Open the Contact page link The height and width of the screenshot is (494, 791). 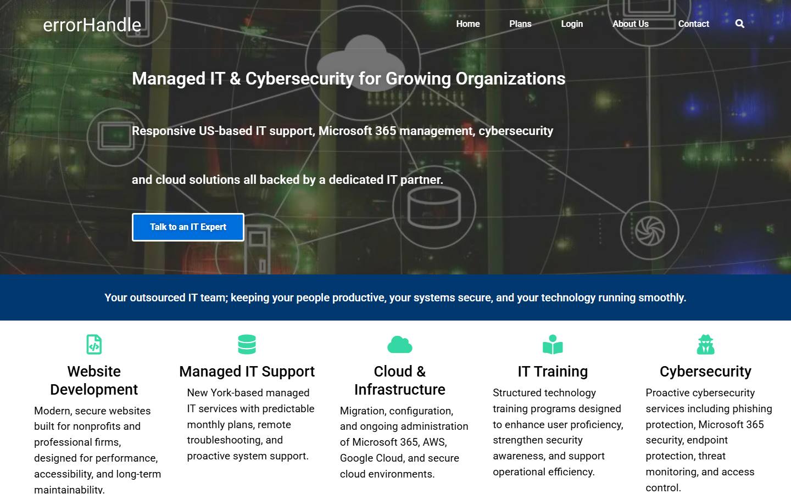693,24
